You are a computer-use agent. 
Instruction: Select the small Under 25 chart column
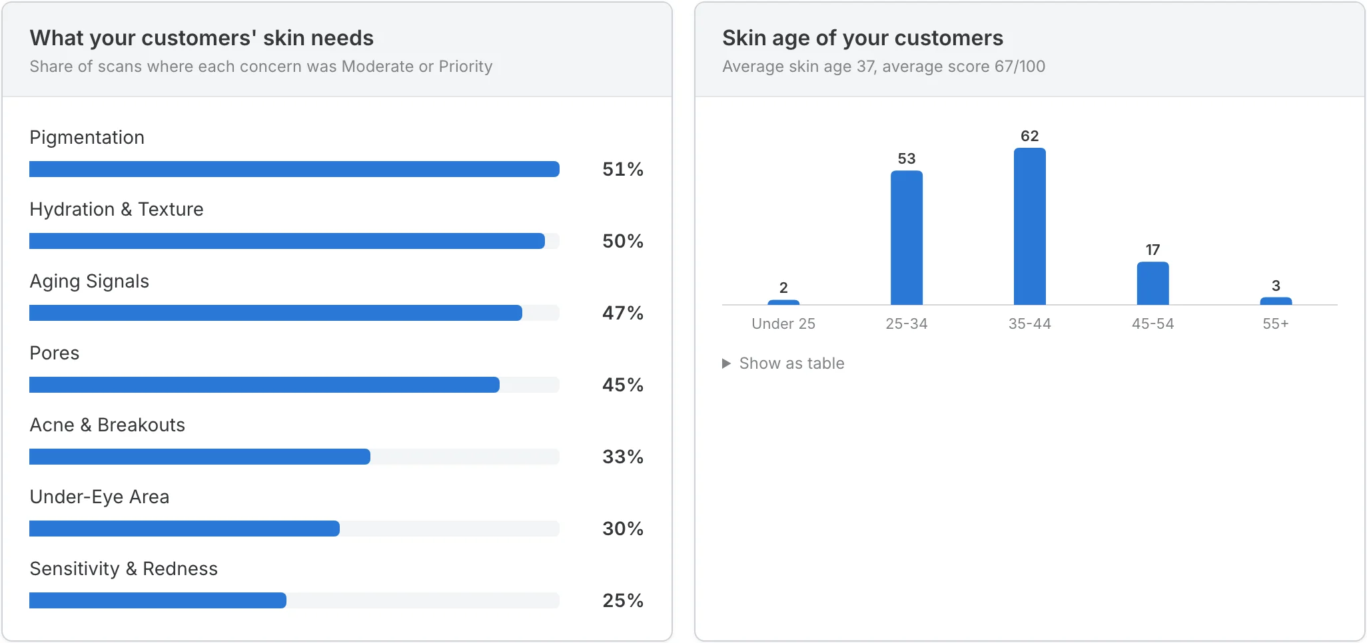coord(783,302)
